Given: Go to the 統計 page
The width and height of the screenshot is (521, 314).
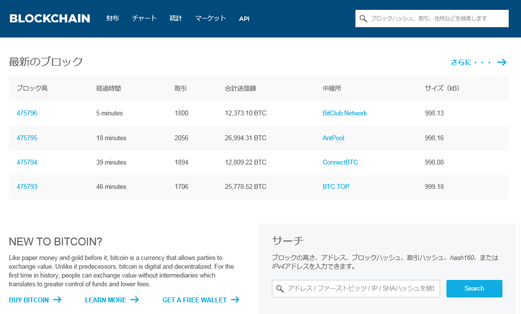Looking at the screenshot, I should point(176,18).
